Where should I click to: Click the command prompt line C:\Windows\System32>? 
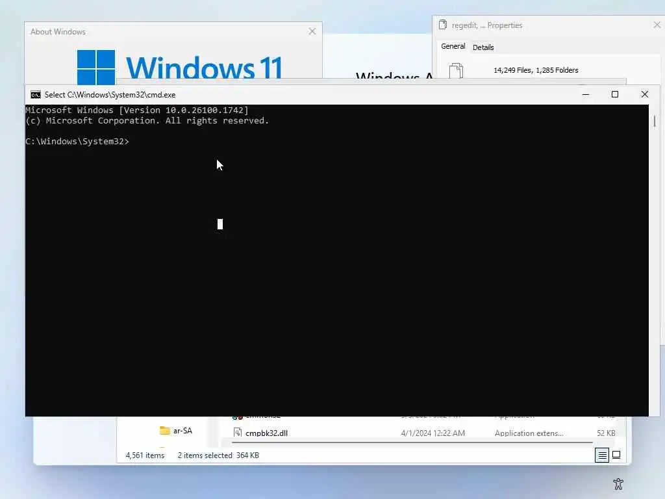[x=77, y=141]
